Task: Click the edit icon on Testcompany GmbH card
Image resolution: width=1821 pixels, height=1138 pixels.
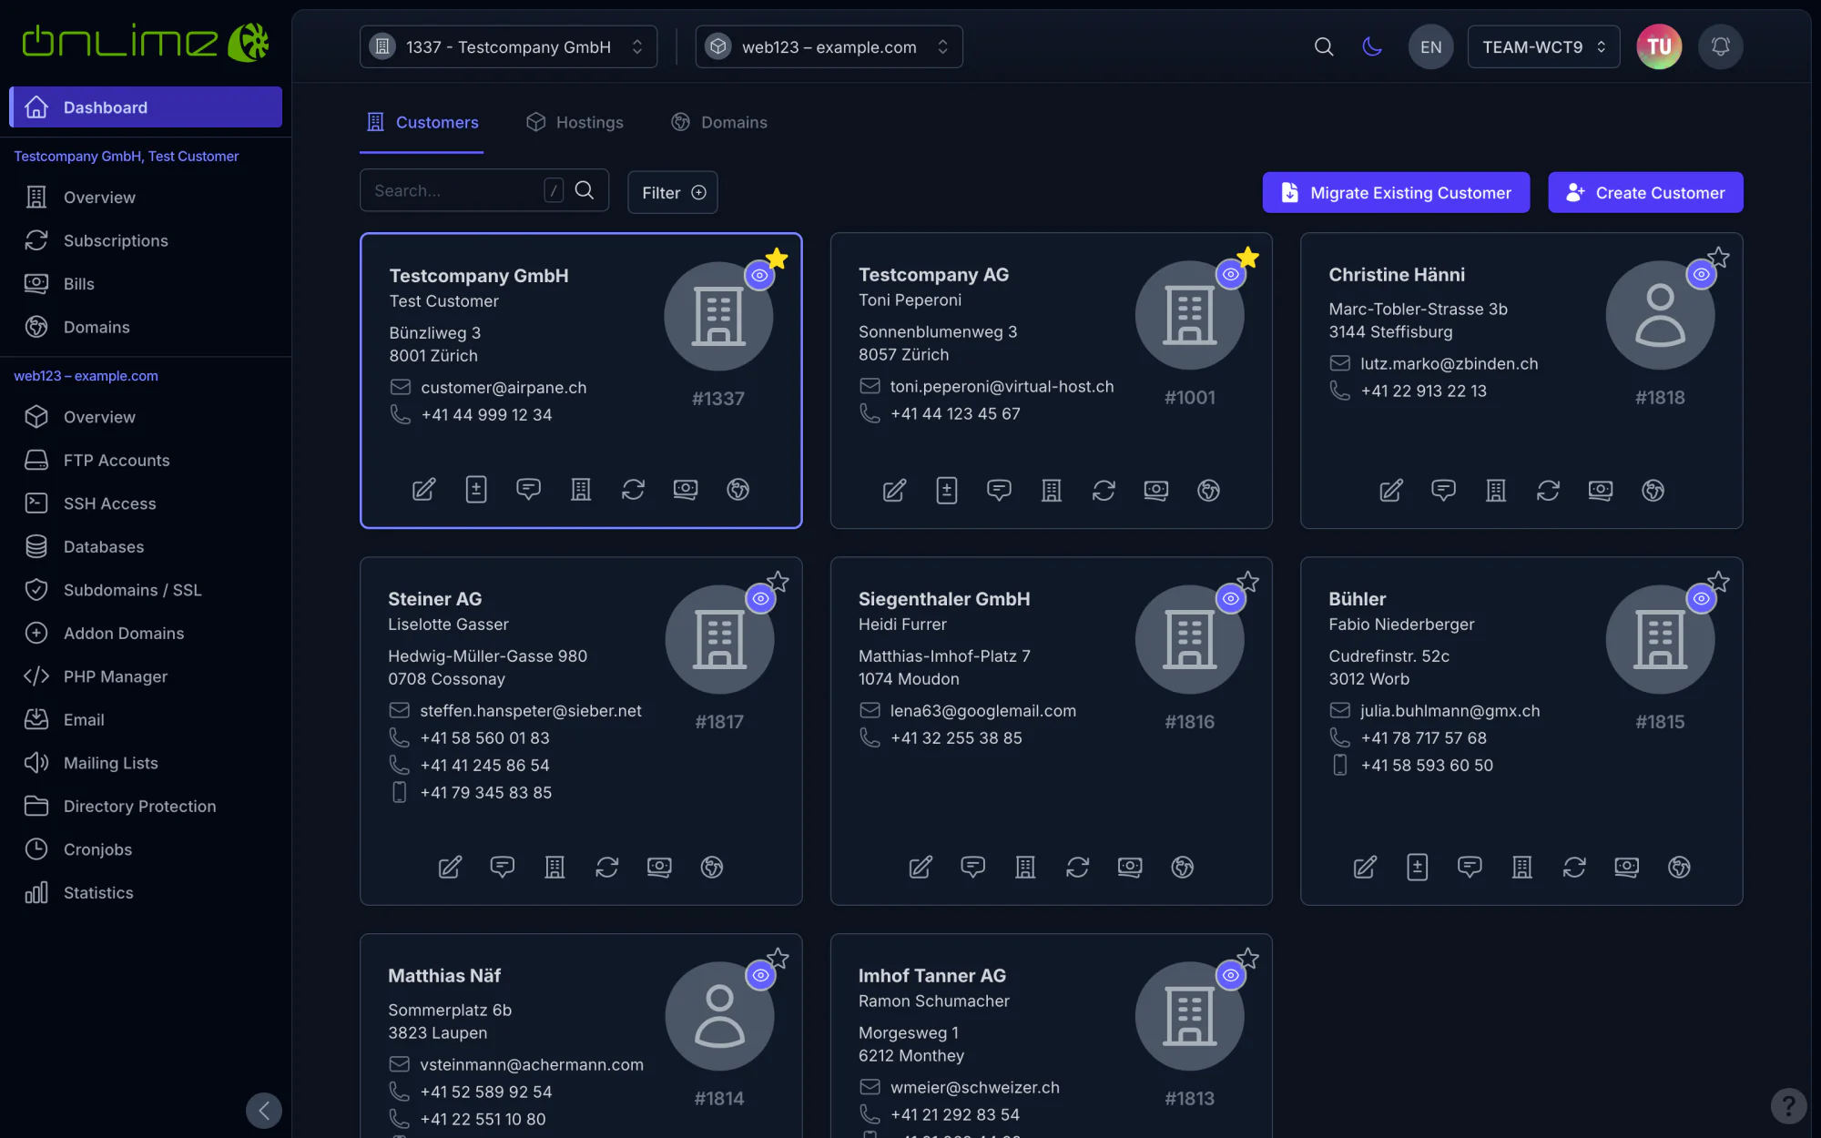Action: pyautogui.click(x=424, y=490)
